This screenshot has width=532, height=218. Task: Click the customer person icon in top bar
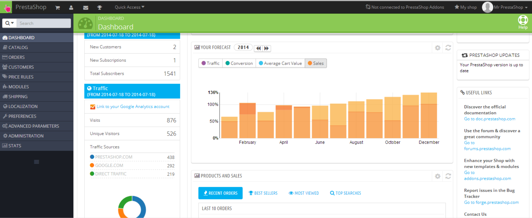click(x=71, y=8)
